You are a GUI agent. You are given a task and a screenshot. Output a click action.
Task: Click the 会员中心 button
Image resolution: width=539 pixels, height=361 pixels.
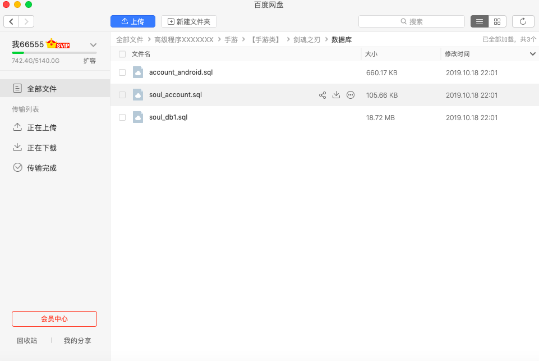point(54,319)
